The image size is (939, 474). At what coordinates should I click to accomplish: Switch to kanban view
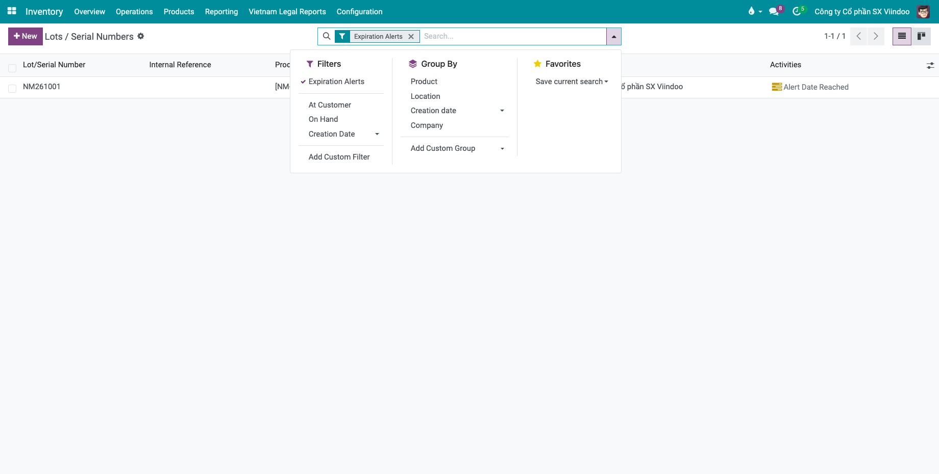click(x=921, y=36)
